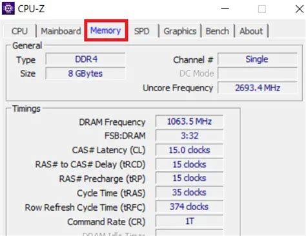Click the 1T command rate value

click(189, 221)
